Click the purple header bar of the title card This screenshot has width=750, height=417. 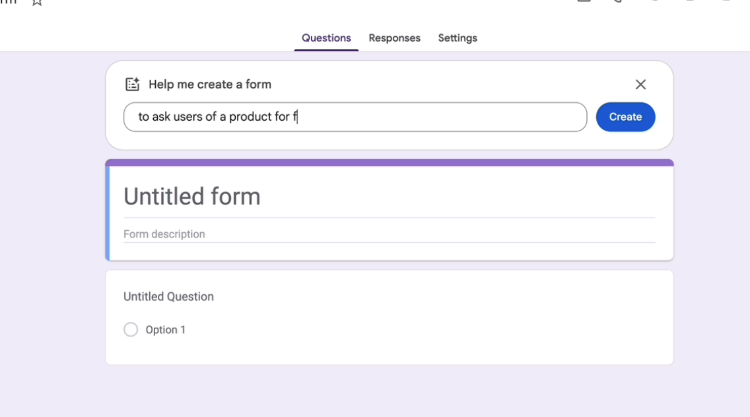pyautogui.click(x=390, y=162)
